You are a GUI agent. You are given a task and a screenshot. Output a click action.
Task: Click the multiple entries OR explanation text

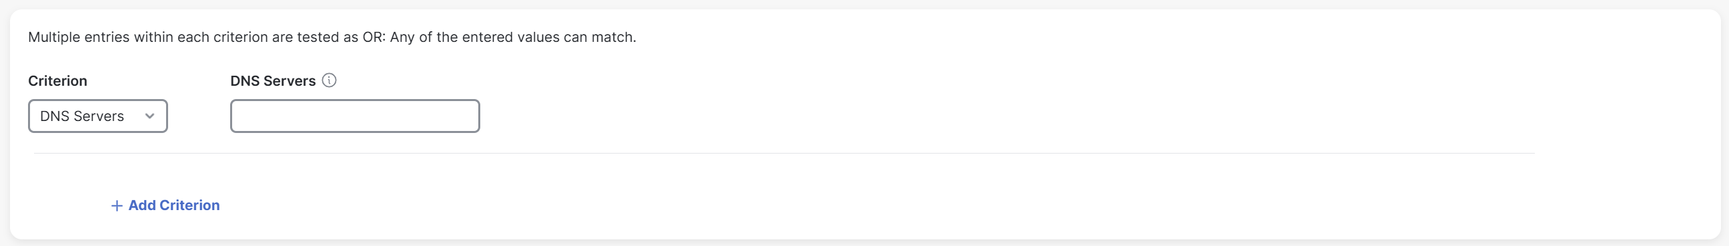[x=332, y=37]
